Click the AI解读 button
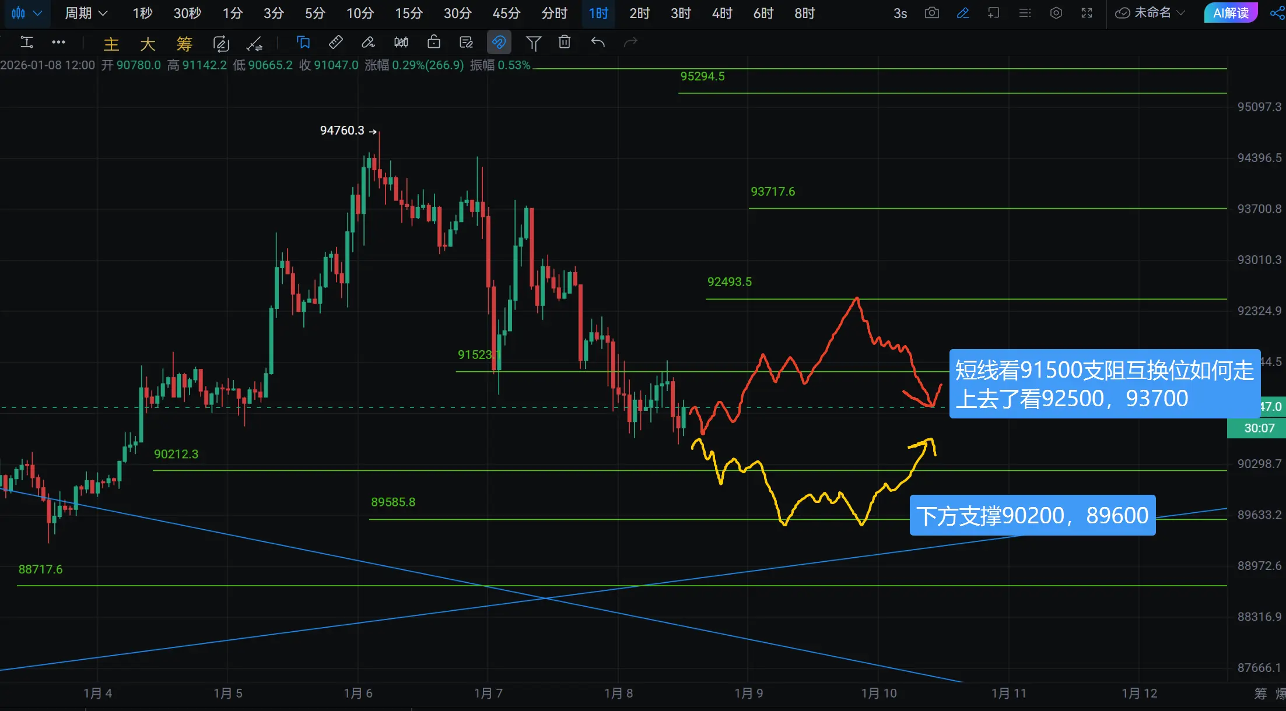 [1231, 13]
